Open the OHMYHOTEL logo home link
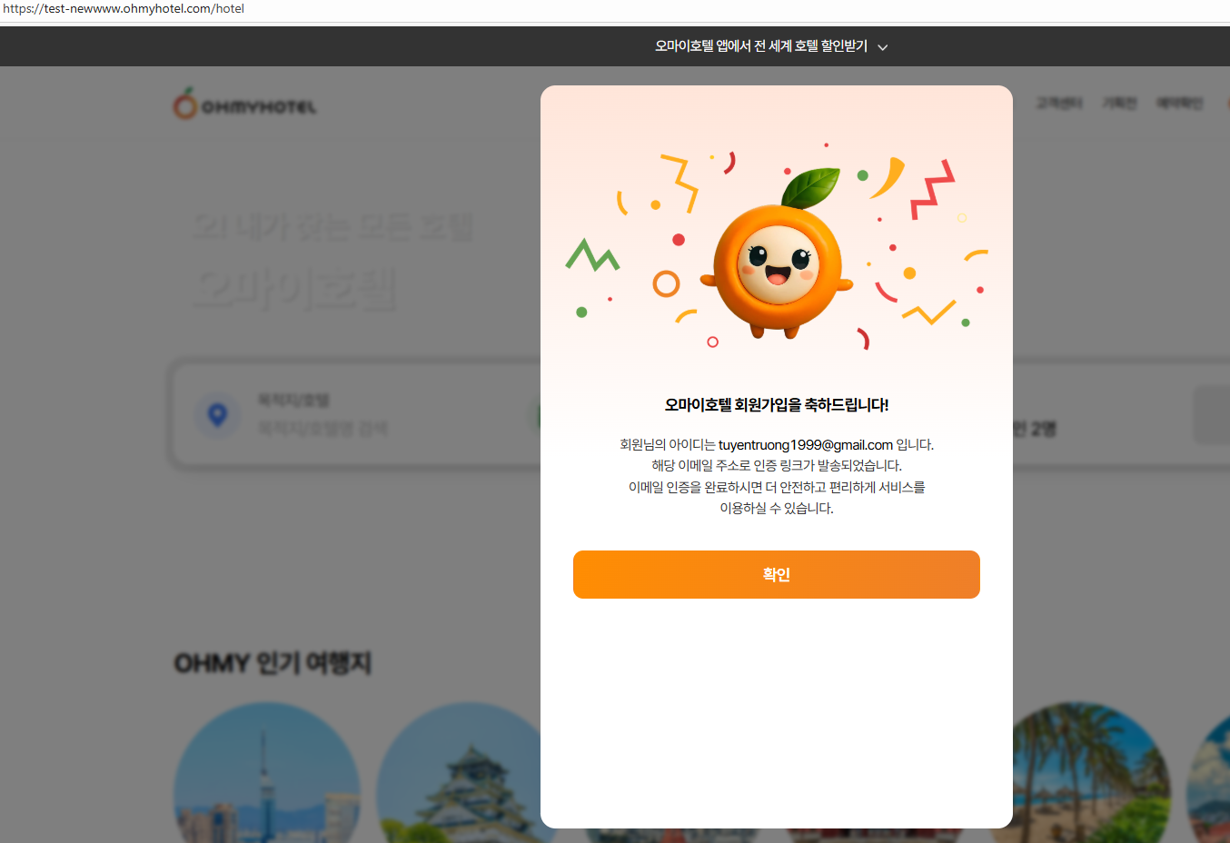 click(245, 104)
